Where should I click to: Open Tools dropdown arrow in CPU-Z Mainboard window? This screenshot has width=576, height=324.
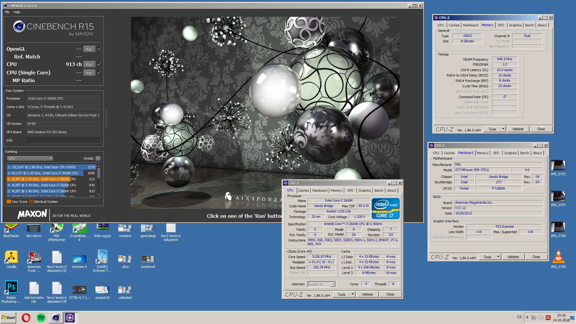tap(499, 257)
